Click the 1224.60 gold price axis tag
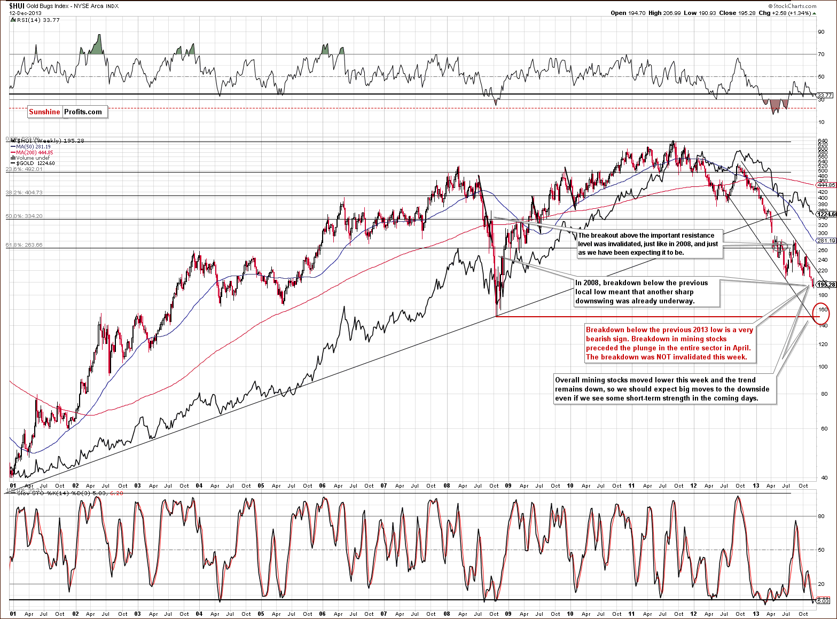 (x=827, y=214)
